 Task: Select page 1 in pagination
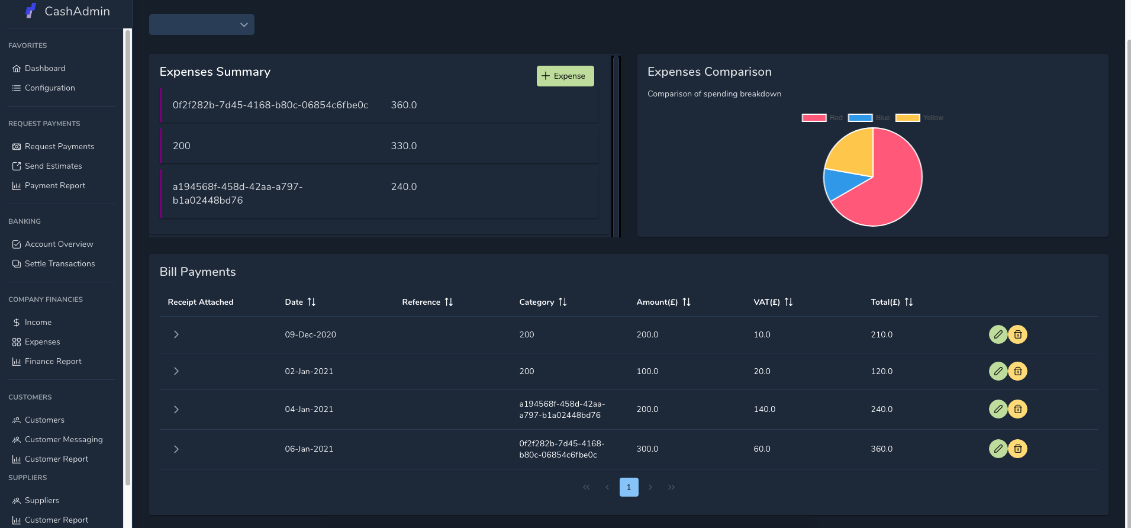(x=629, y=487)
